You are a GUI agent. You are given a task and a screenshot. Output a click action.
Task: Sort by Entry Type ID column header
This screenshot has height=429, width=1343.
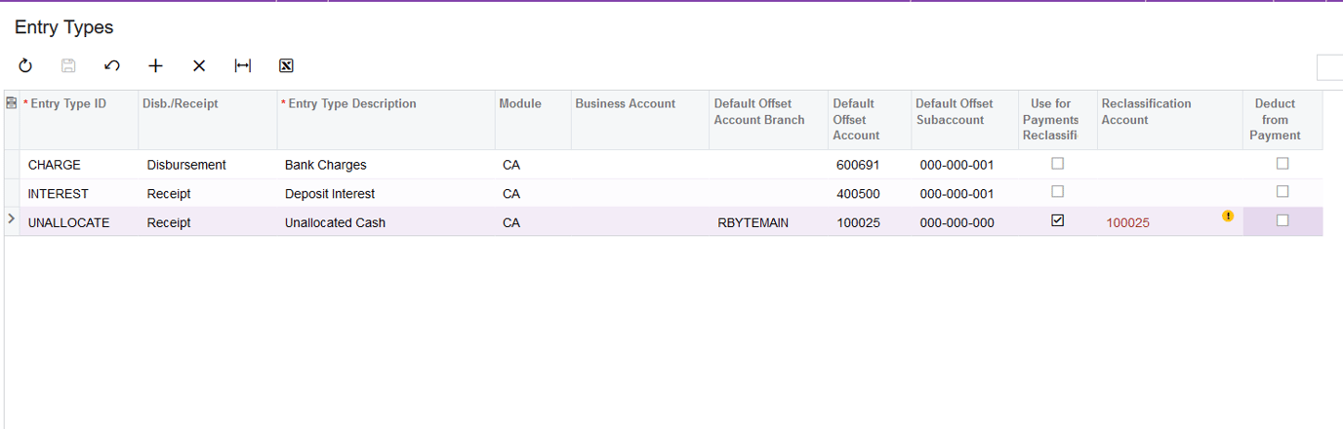68,104
